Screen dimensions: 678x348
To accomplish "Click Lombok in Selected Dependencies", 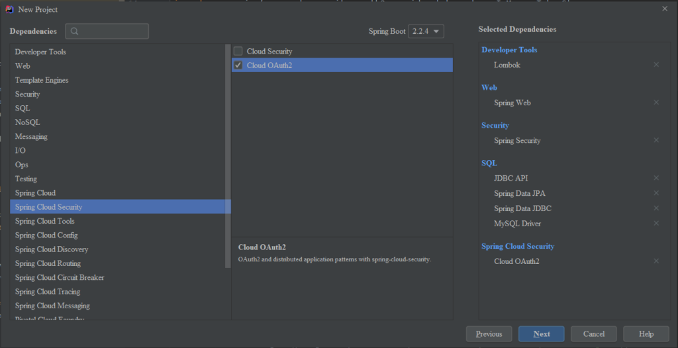I will pyautogui.click(x=507, y=65).
